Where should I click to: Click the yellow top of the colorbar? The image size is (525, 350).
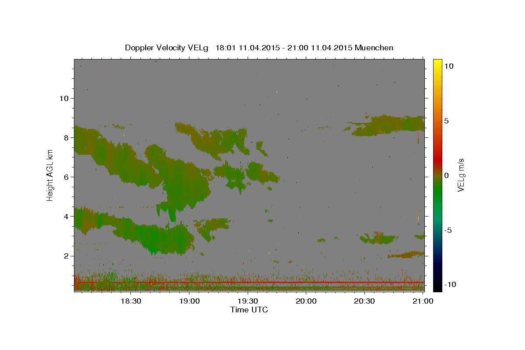(x=437, y=63)
